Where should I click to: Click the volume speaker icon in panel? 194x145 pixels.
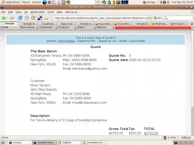168,2
